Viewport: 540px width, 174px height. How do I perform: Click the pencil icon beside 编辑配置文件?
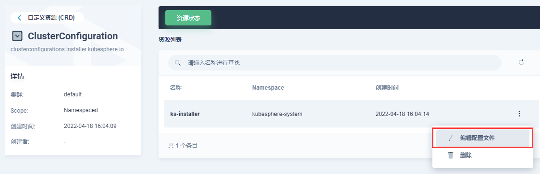click(x=451, y=138)
